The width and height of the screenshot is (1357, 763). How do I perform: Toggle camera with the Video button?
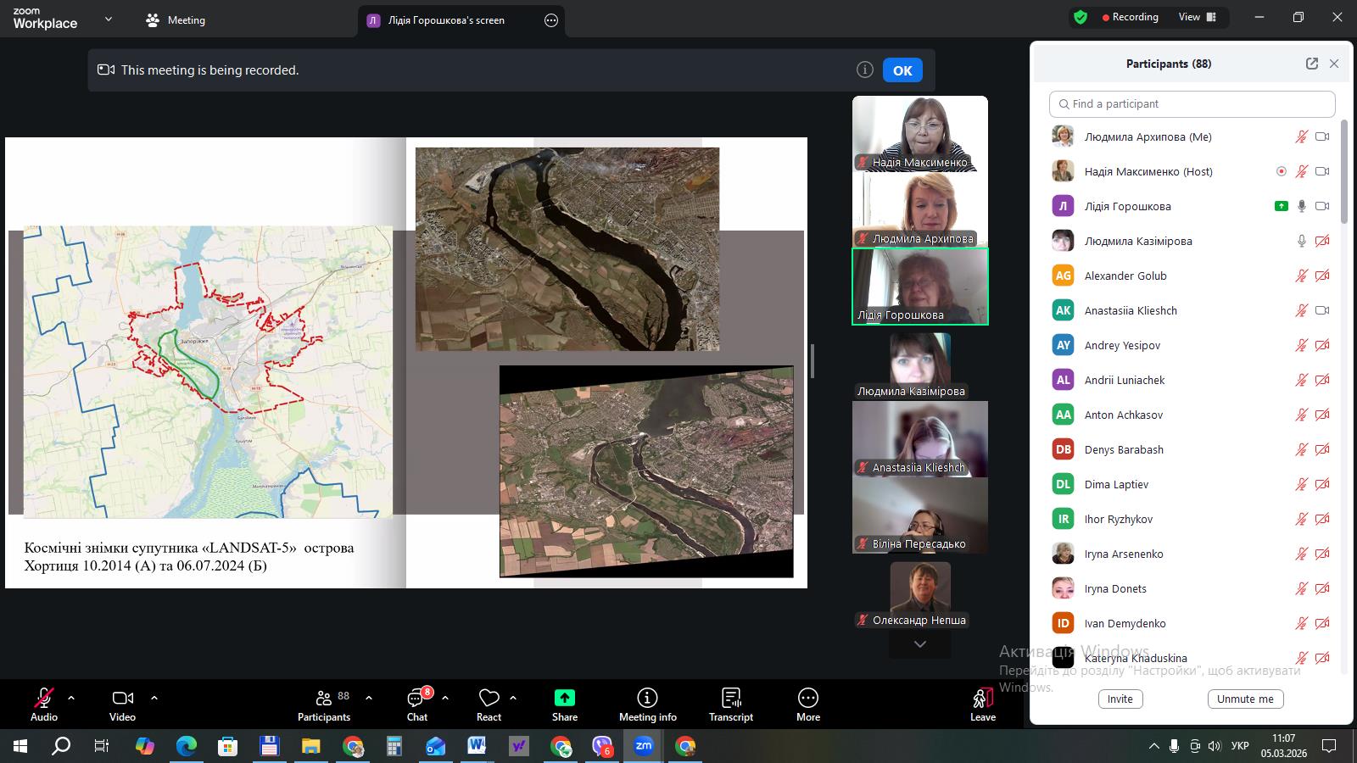tap(122, 699)
